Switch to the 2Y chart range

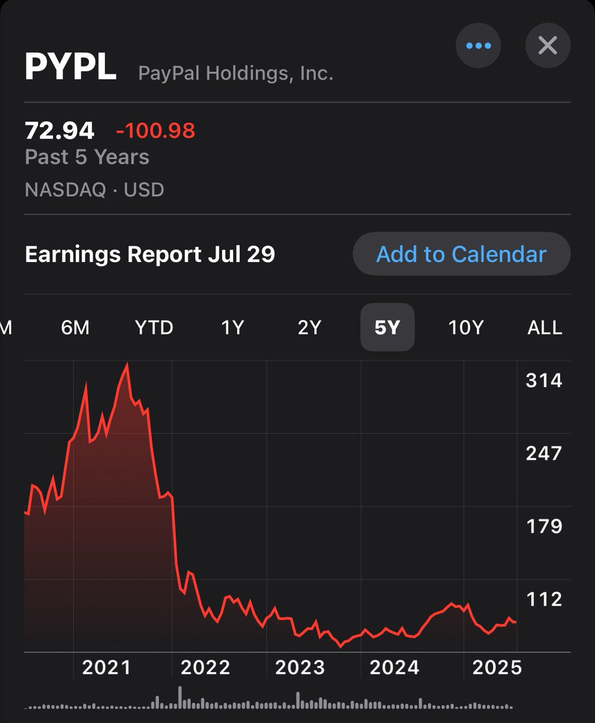[x=310, y=328]
